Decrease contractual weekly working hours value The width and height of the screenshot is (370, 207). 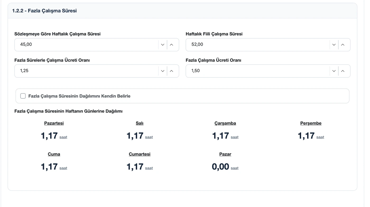point(163,45)
